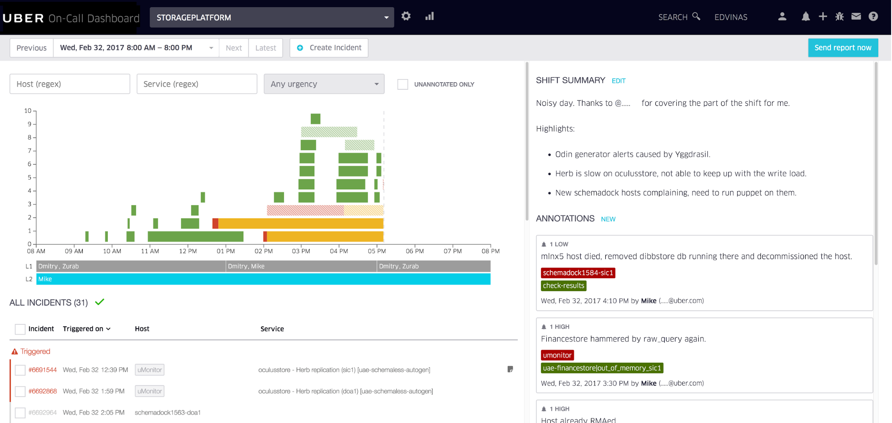Click the SEARCH label in header
Image resolution: width=892 pixels, height=423 pixels.
(x=673, y=17)
